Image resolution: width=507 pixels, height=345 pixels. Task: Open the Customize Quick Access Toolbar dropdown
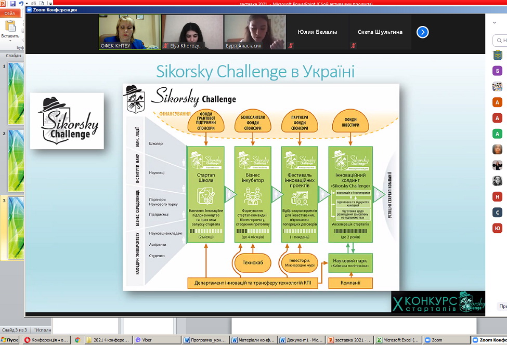51,4
